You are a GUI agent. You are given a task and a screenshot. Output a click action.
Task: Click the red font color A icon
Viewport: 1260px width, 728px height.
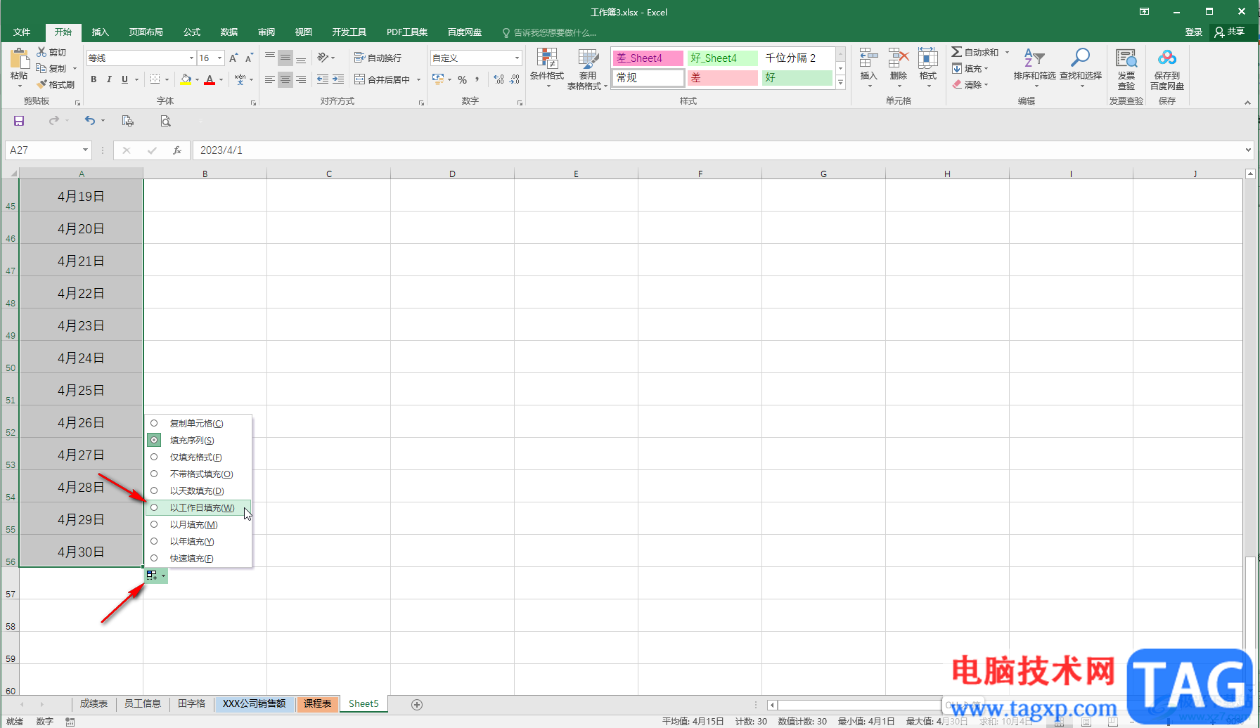[x=210, y=79]
